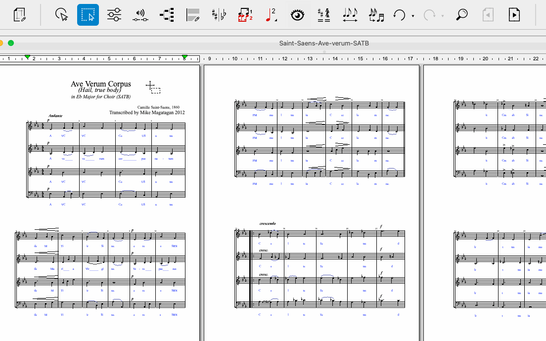Expand the Undo history dropdown arrow

coord(413,16)
